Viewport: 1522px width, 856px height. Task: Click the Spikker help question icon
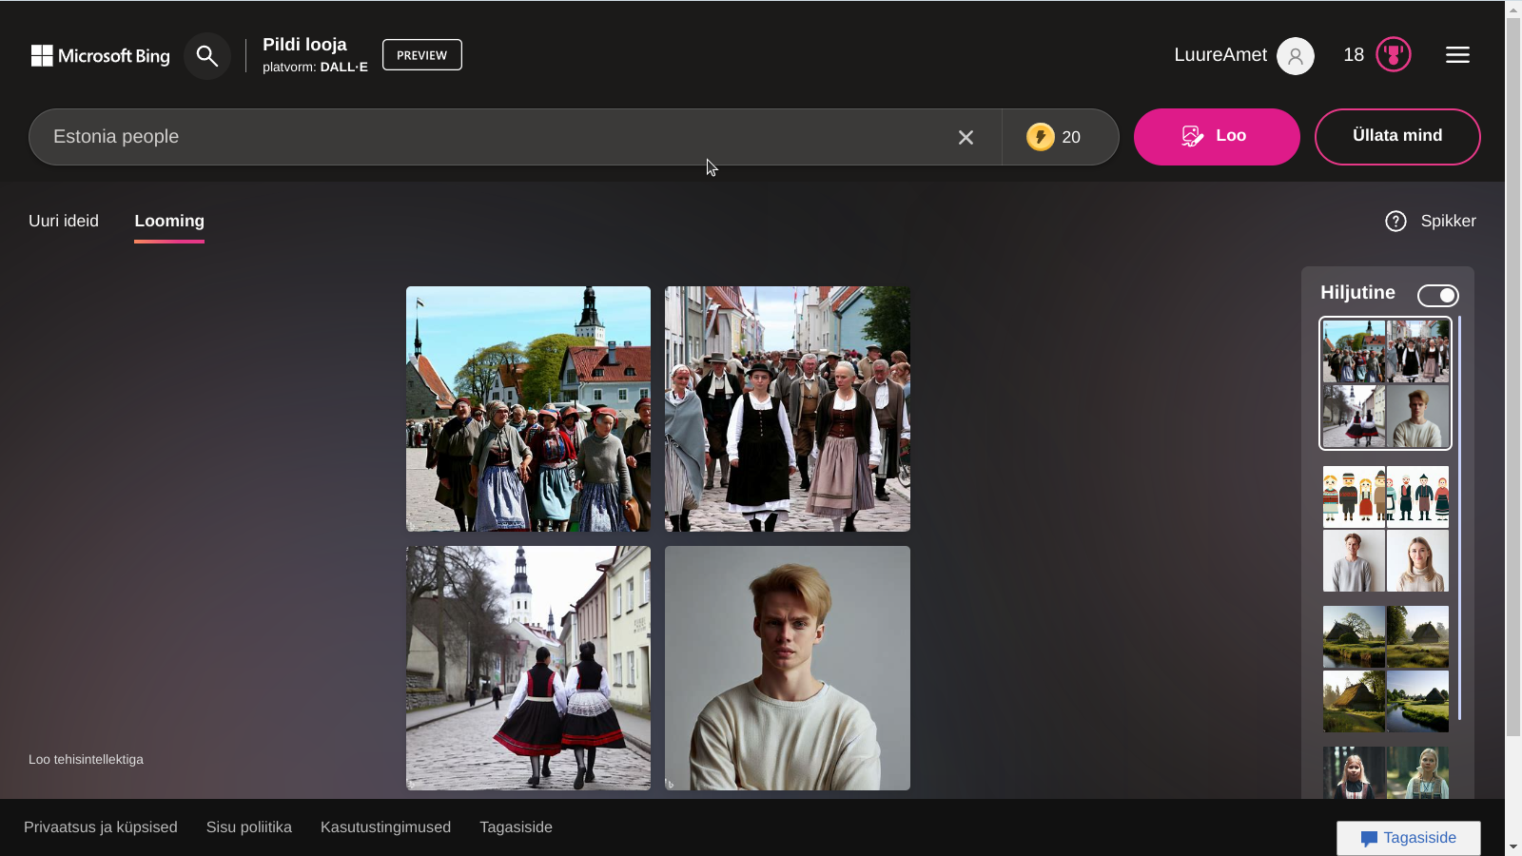[x=1395, y=222]
